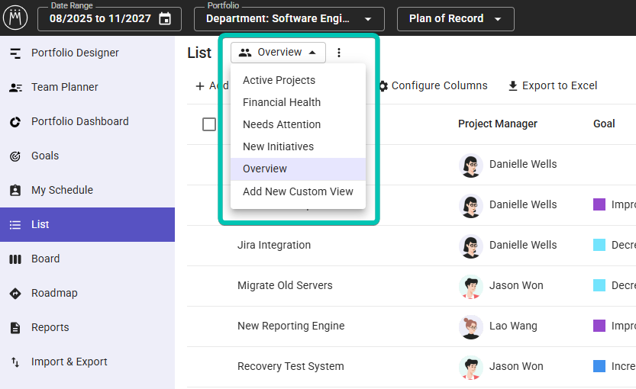Open Portfolio Designer from sidebar

click(x=75, y=53)
